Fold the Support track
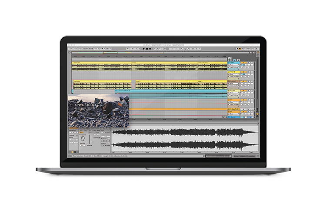Image resolution: width=326 pixels, height=213 pixels. 229,81
